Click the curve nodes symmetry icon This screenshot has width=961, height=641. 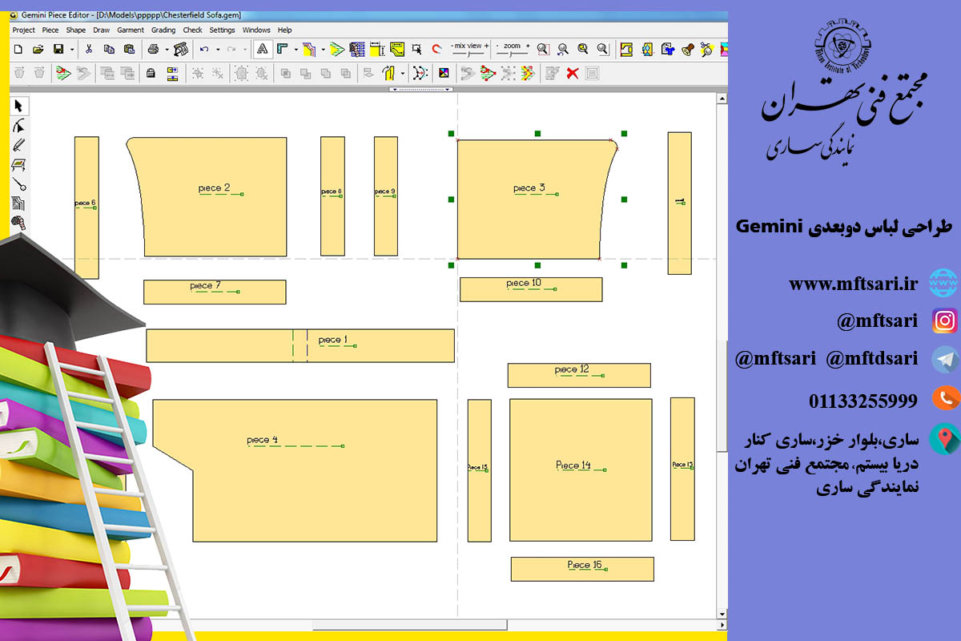[420, 73]
